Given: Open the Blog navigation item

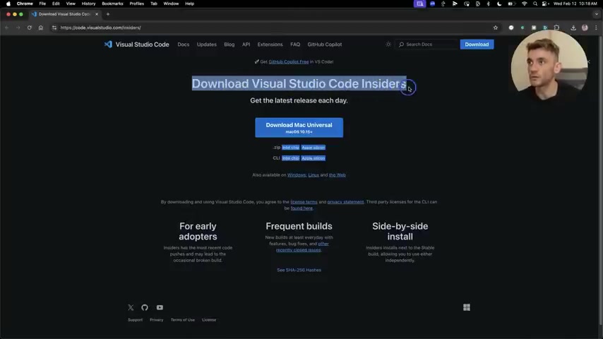Looking at the screenshot, I should 229,44.
